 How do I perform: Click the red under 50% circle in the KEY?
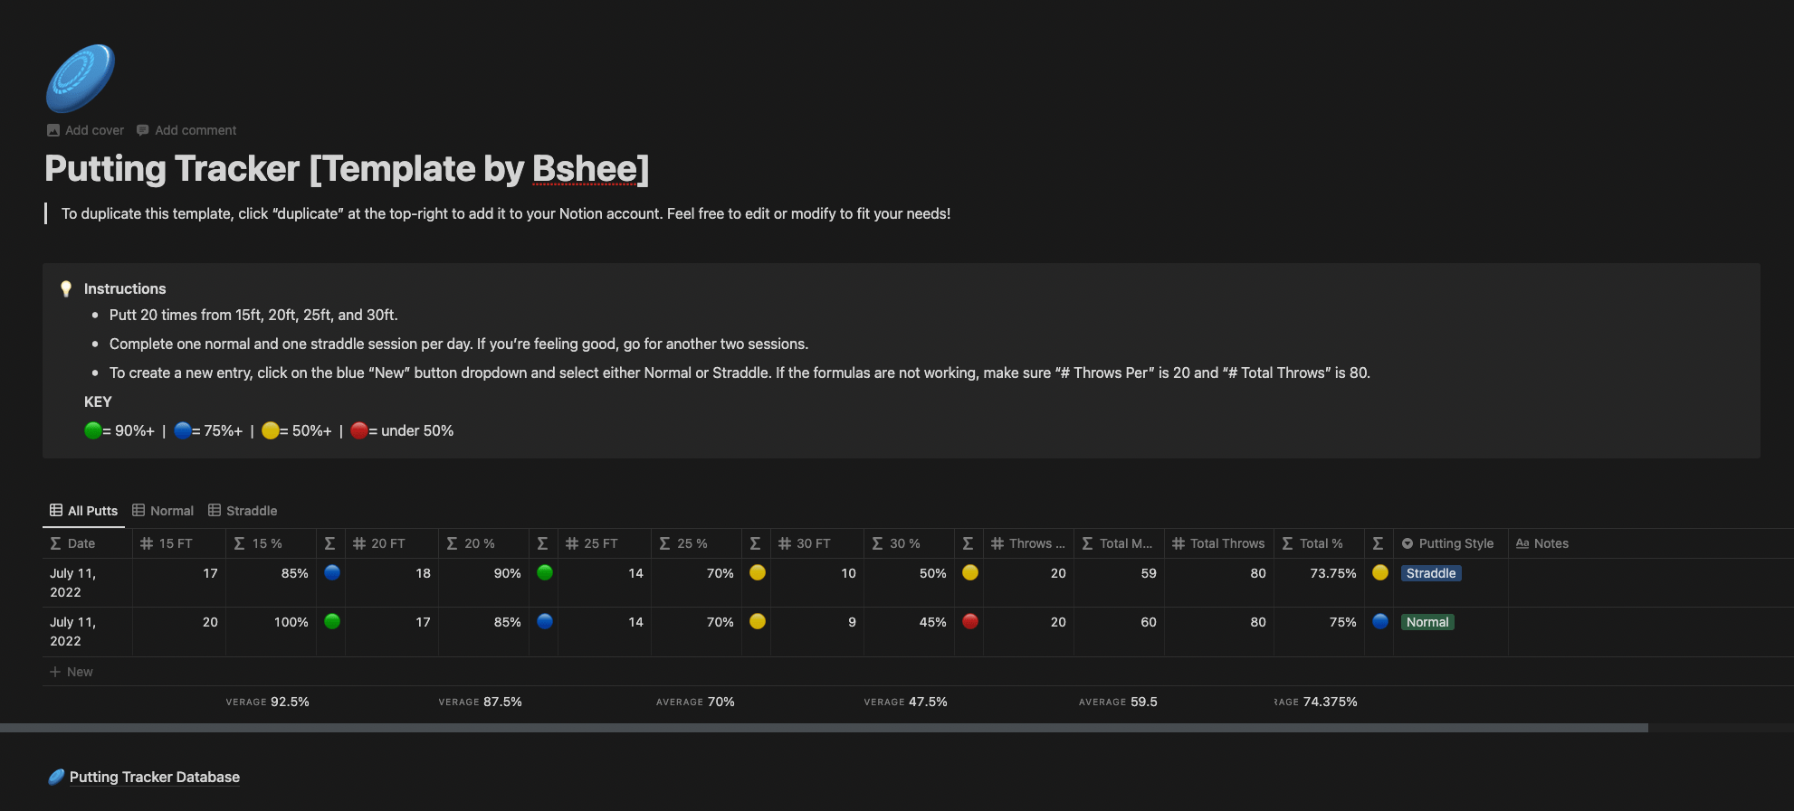pyautogui.click(x=358, y=430)
